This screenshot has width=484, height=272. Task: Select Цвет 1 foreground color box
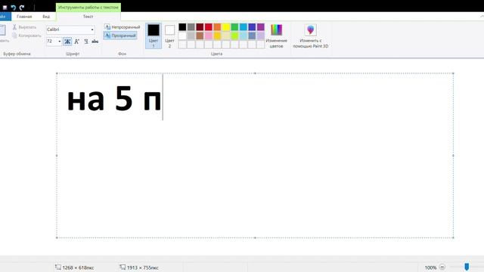(x=154, y=36)
